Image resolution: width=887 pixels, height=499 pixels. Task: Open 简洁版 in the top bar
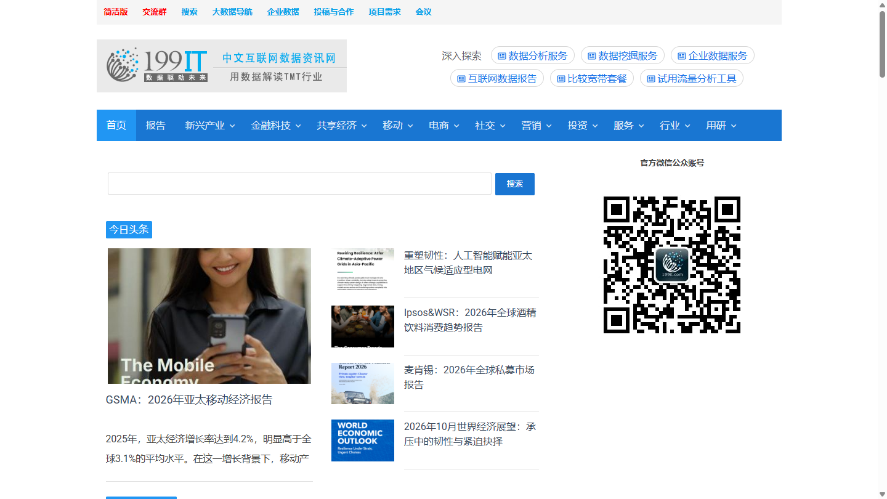[x=116, y=12]
